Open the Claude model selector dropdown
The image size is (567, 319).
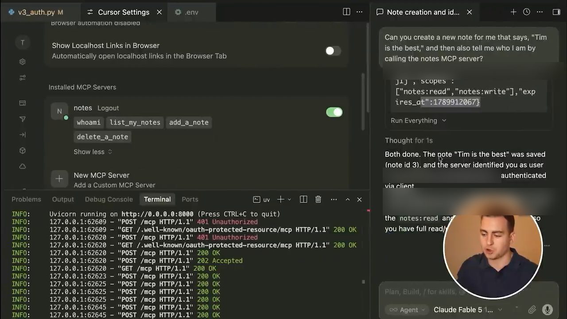coord(468,310)
